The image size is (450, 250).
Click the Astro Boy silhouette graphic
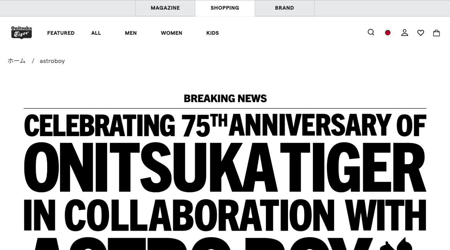point(396,244)
